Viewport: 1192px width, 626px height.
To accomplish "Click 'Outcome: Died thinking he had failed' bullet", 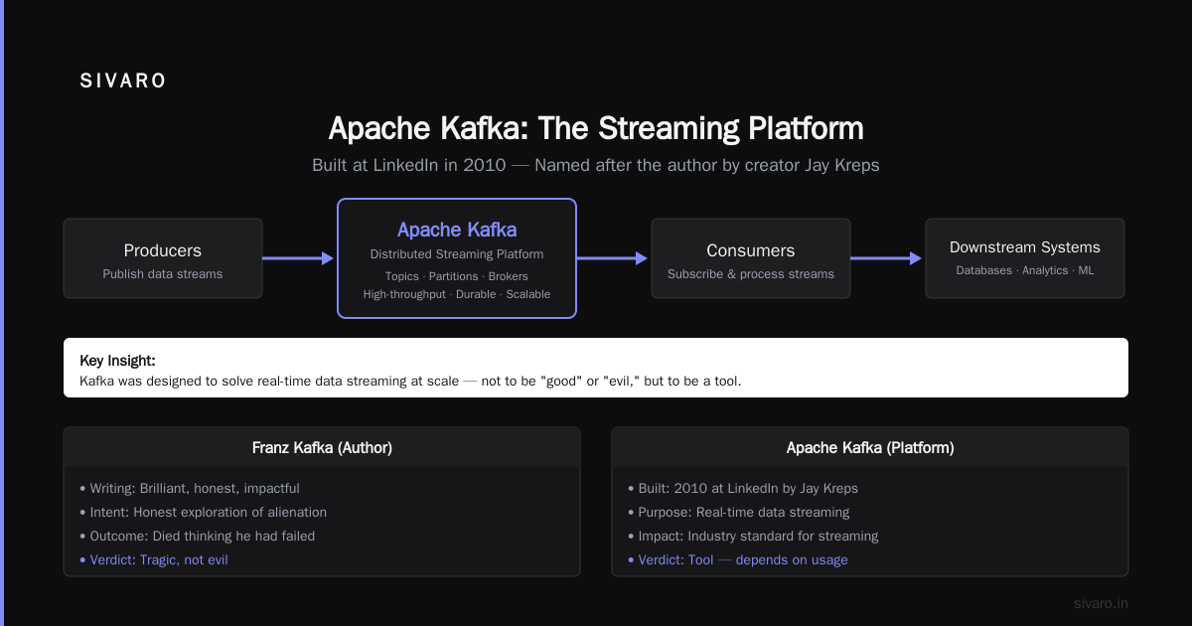I will pos(197,536).
